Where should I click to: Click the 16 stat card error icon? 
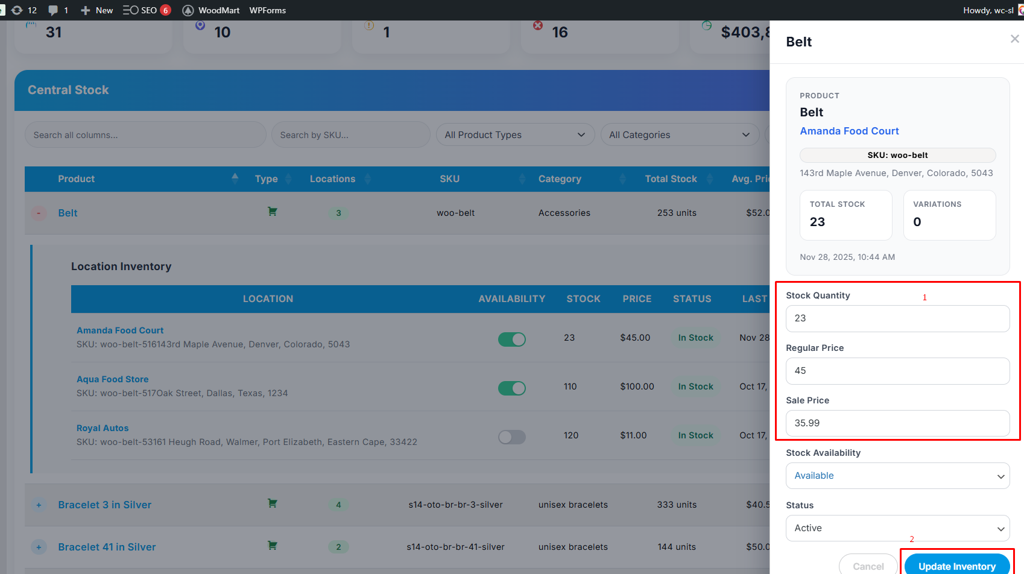coord(538,25)
